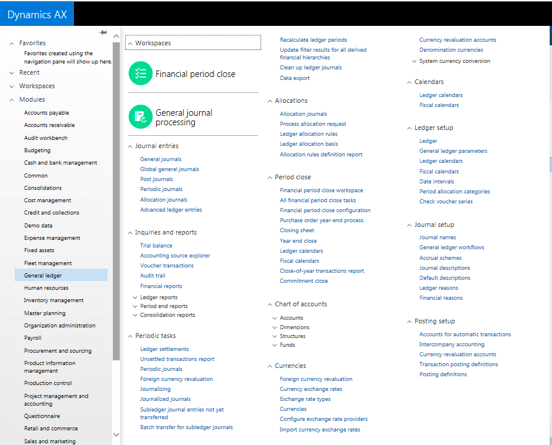
Task: Open the Accounts payable module
Action: (46, 113)
